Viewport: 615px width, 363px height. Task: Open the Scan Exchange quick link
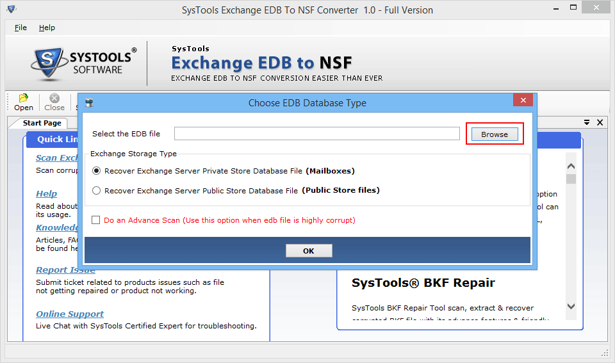click(x=57, y=157)
